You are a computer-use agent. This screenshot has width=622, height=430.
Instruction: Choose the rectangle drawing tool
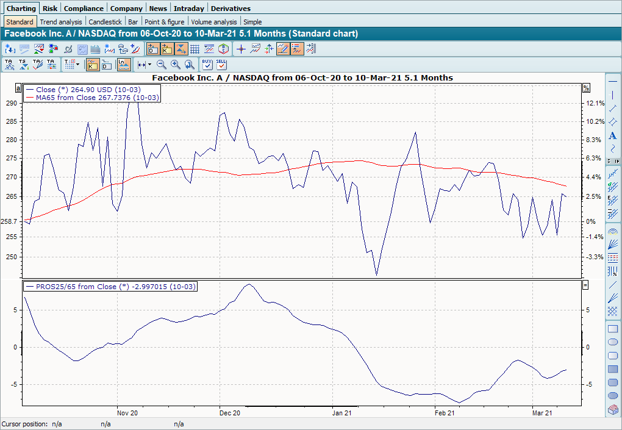click(613, 329)
